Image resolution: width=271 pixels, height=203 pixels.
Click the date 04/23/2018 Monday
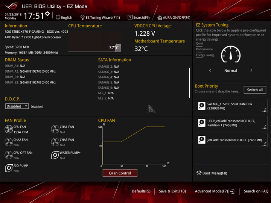point(13,16)
